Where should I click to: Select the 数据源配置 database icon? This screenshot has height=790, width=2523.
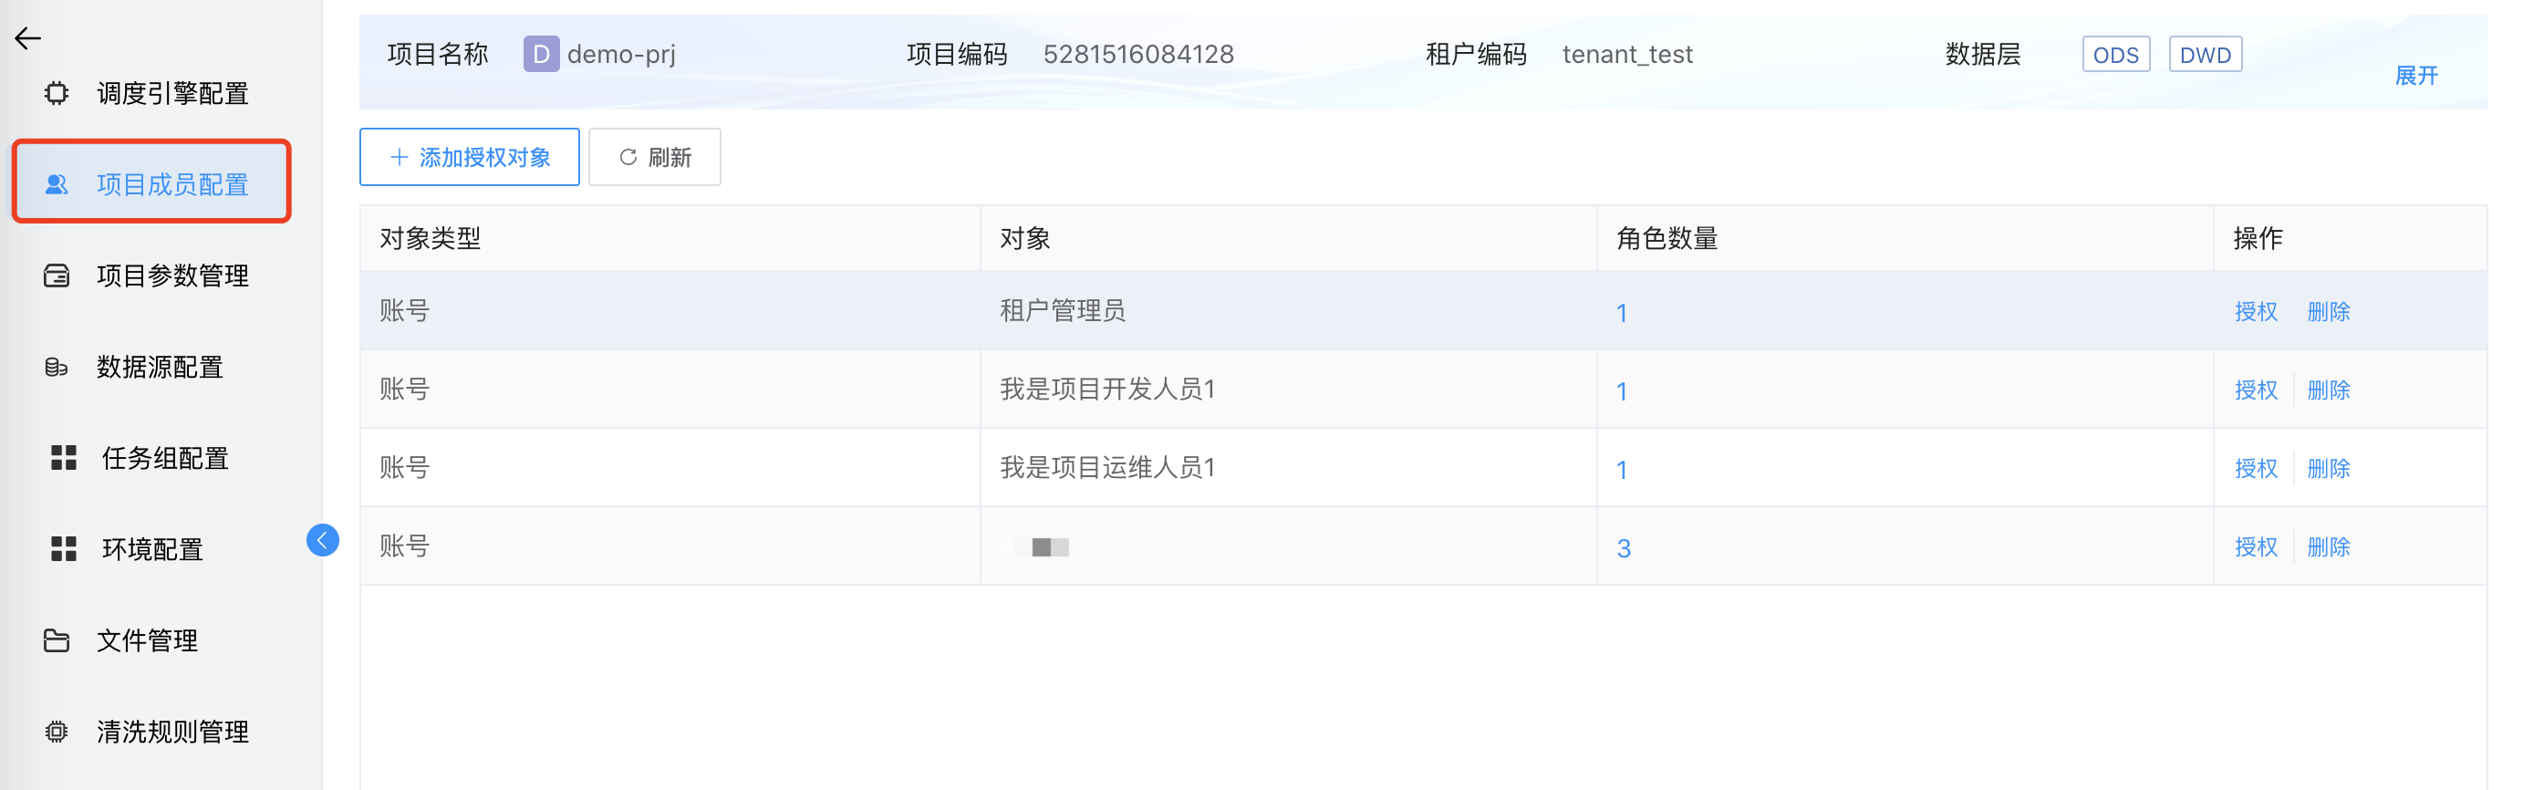click(x=57, y=367)
